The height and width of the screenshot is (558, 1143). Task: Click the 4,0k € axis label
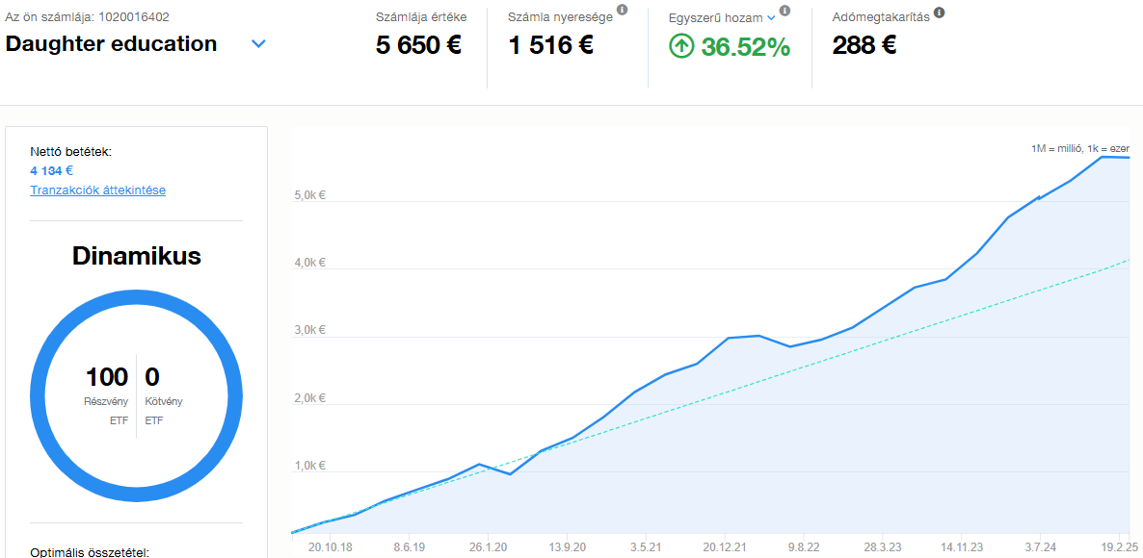coord(310,264)
